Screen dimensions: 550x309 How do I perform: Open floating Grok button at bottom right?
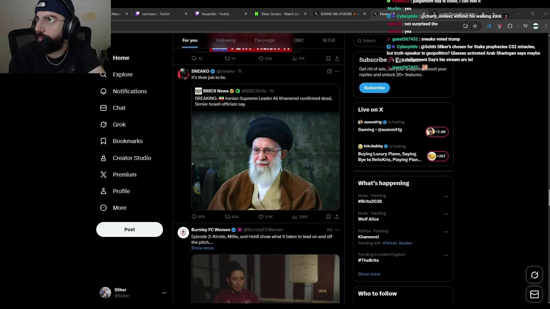point(535,275)
